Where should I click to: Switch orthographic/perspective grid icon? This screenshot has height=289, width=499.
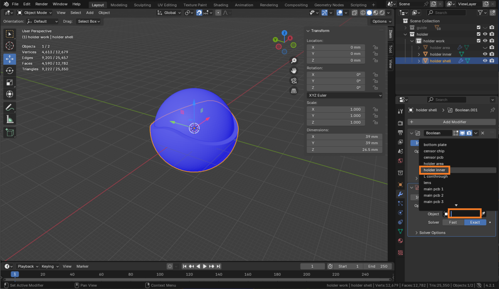[x=294, y=90]
